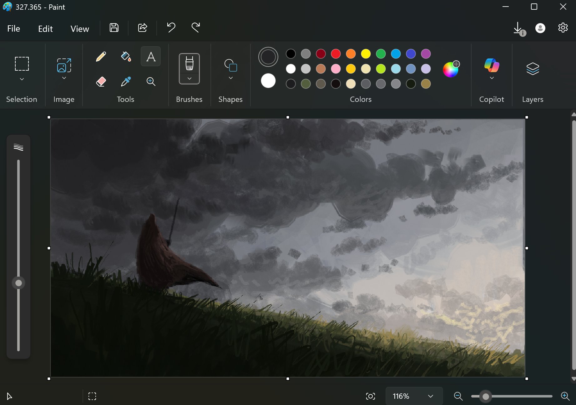Pick the Eraser tool
Screen dimensions: 576x405
(x=101, y=82)
